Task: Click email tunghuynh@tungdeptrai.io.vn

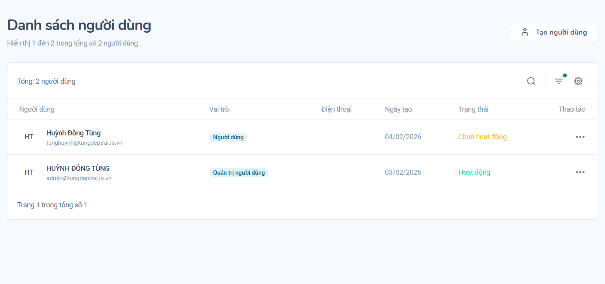Action: pos(85,143)
